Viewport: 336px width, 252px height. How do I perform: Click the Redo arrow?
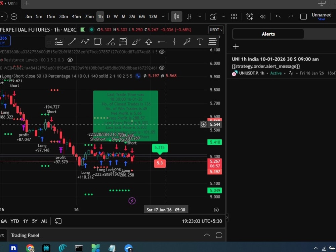tap(291, 16)
